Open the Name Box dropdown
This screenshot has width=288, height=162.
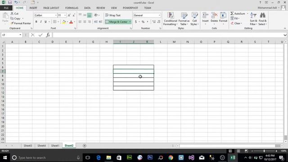coord(20,35)
